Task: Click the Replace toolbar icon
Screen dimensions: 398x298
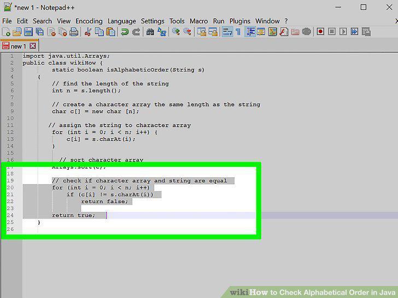Action: [x=162, y=32]
